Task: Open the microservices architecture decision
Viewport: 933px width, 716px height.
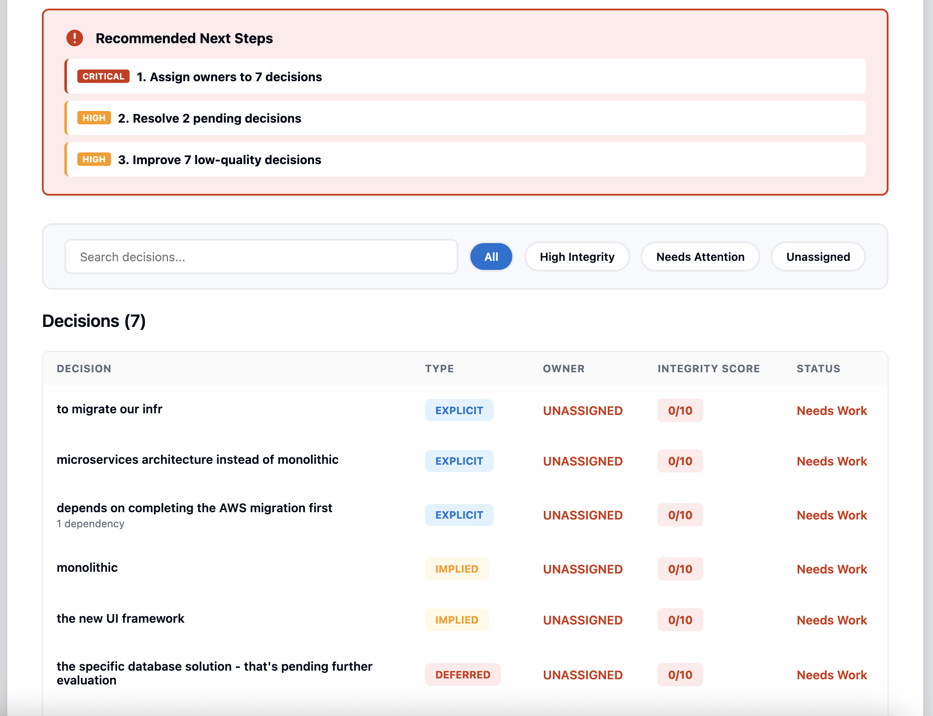Action: click(197, 459)
